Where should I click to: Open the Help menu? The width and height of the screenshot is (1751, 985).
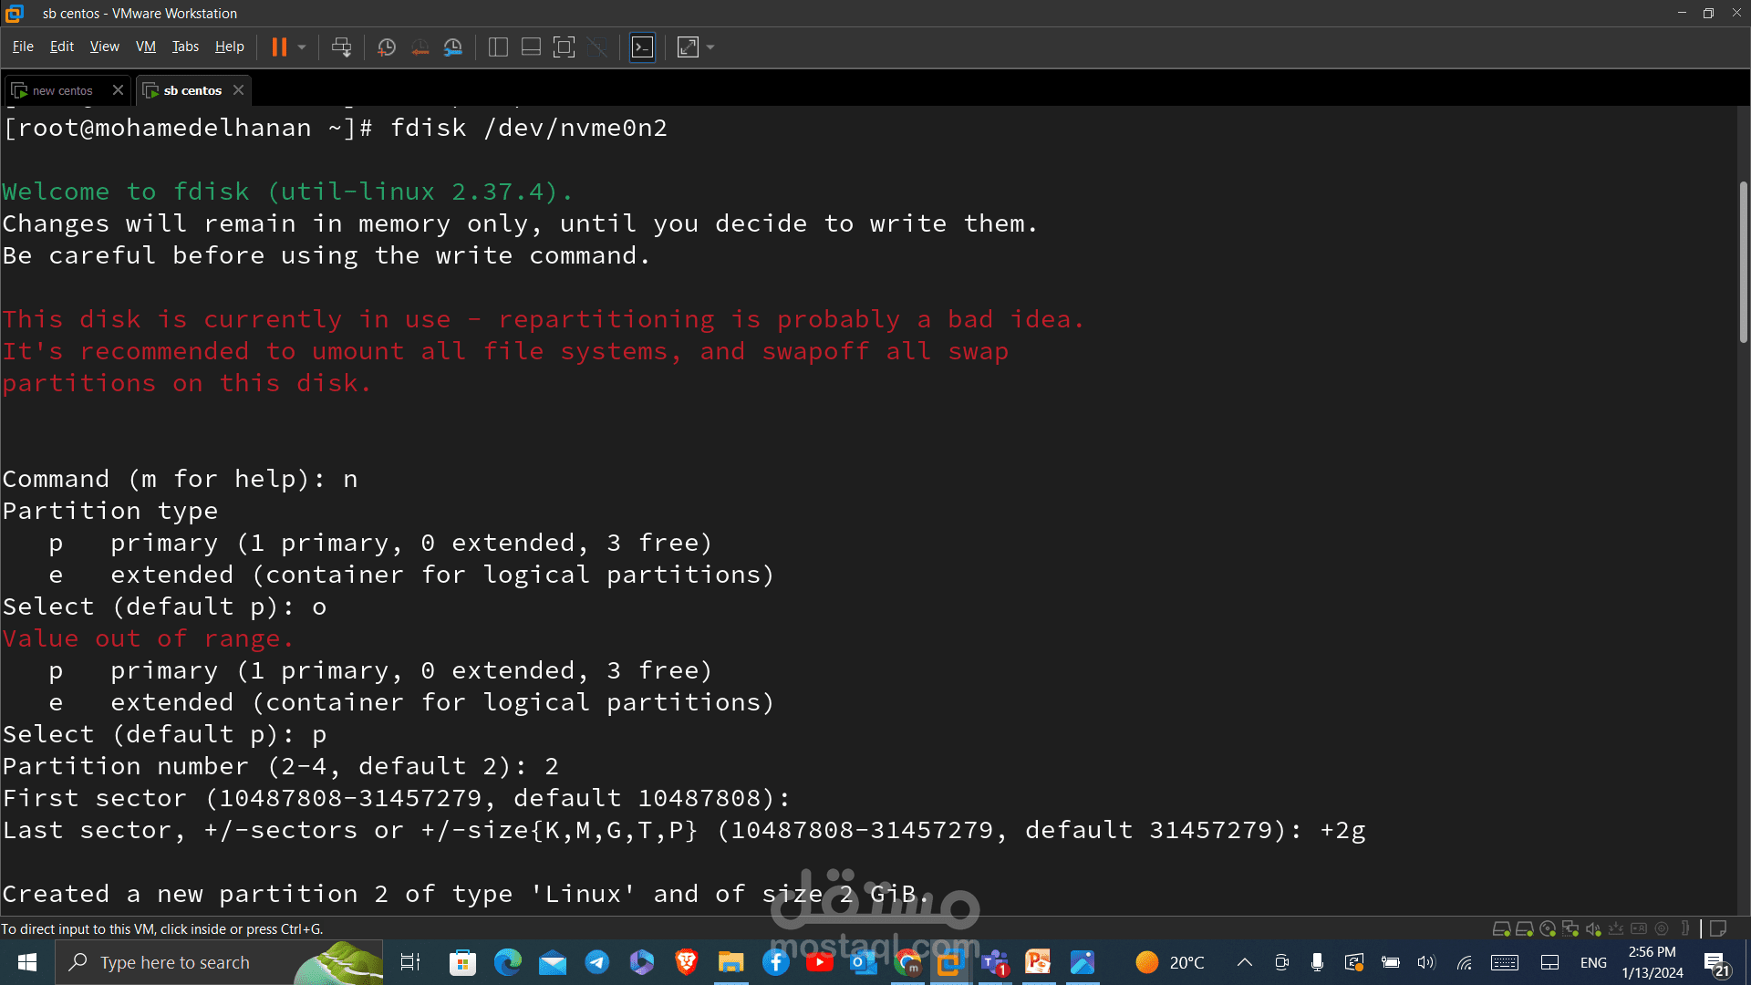point(229,47)
